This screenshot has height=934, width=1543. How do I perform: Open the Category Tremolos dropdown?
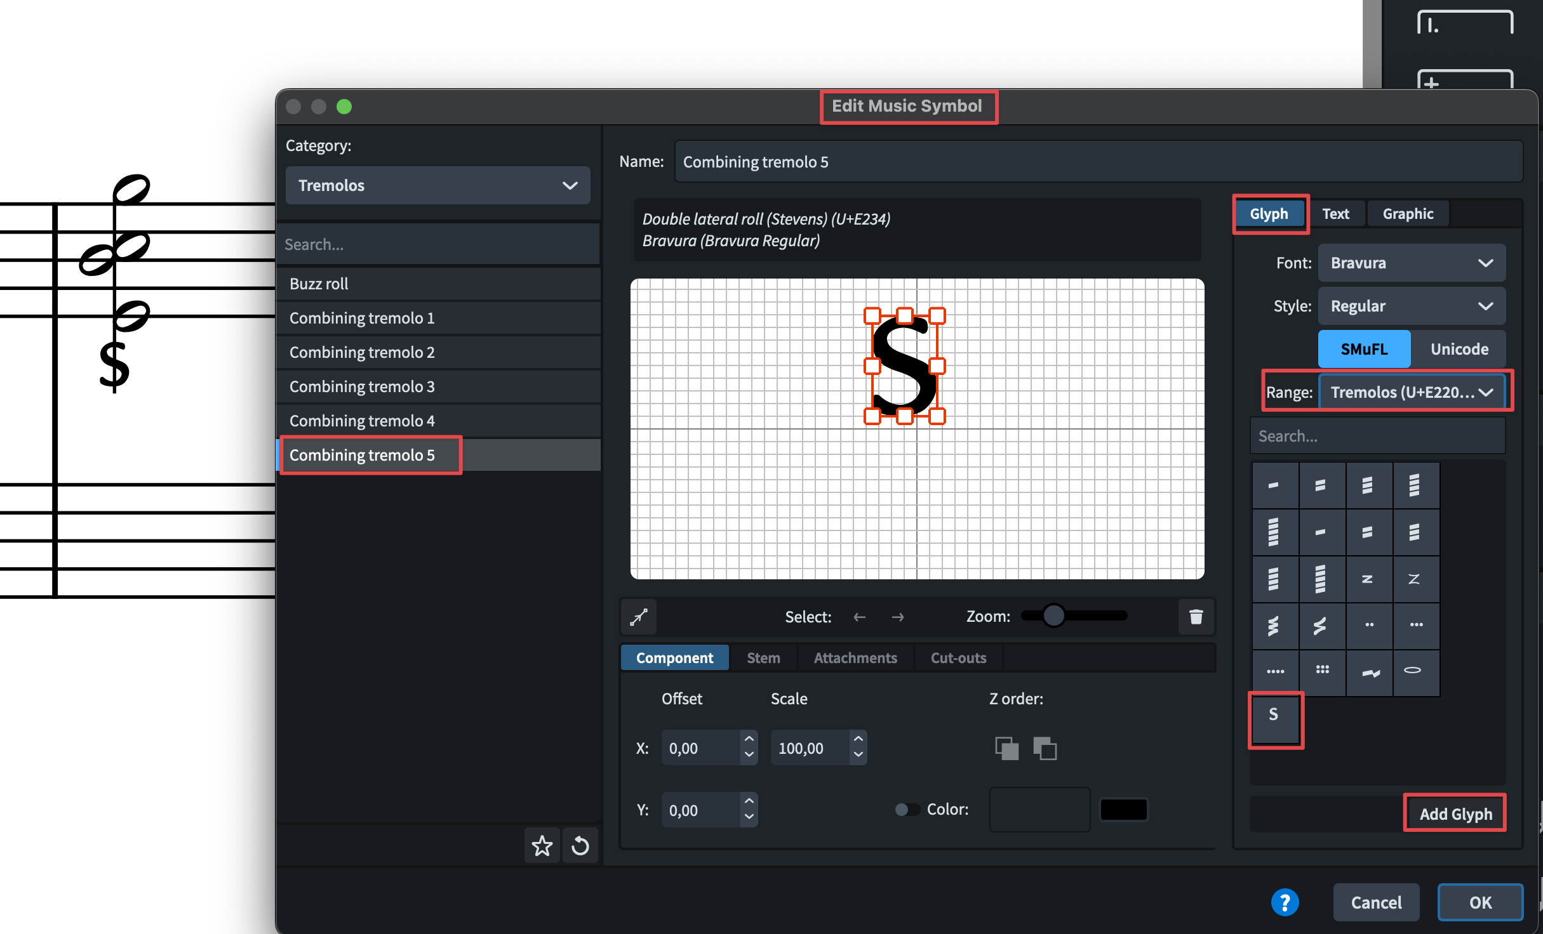coord(438,185)
